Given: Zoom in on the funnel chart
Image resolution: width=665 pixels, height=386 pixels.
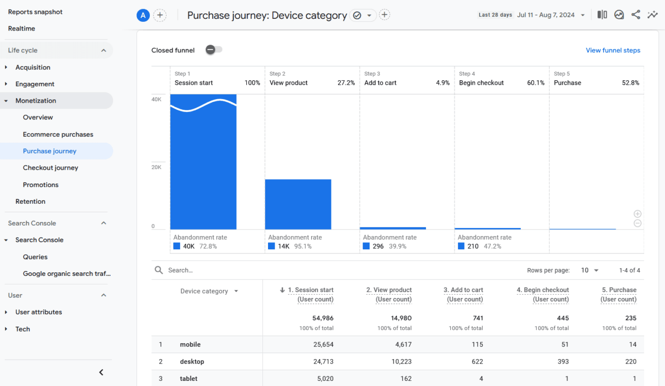Looking at the screenshot, I should pyautogui.click(x=638, y=213).
